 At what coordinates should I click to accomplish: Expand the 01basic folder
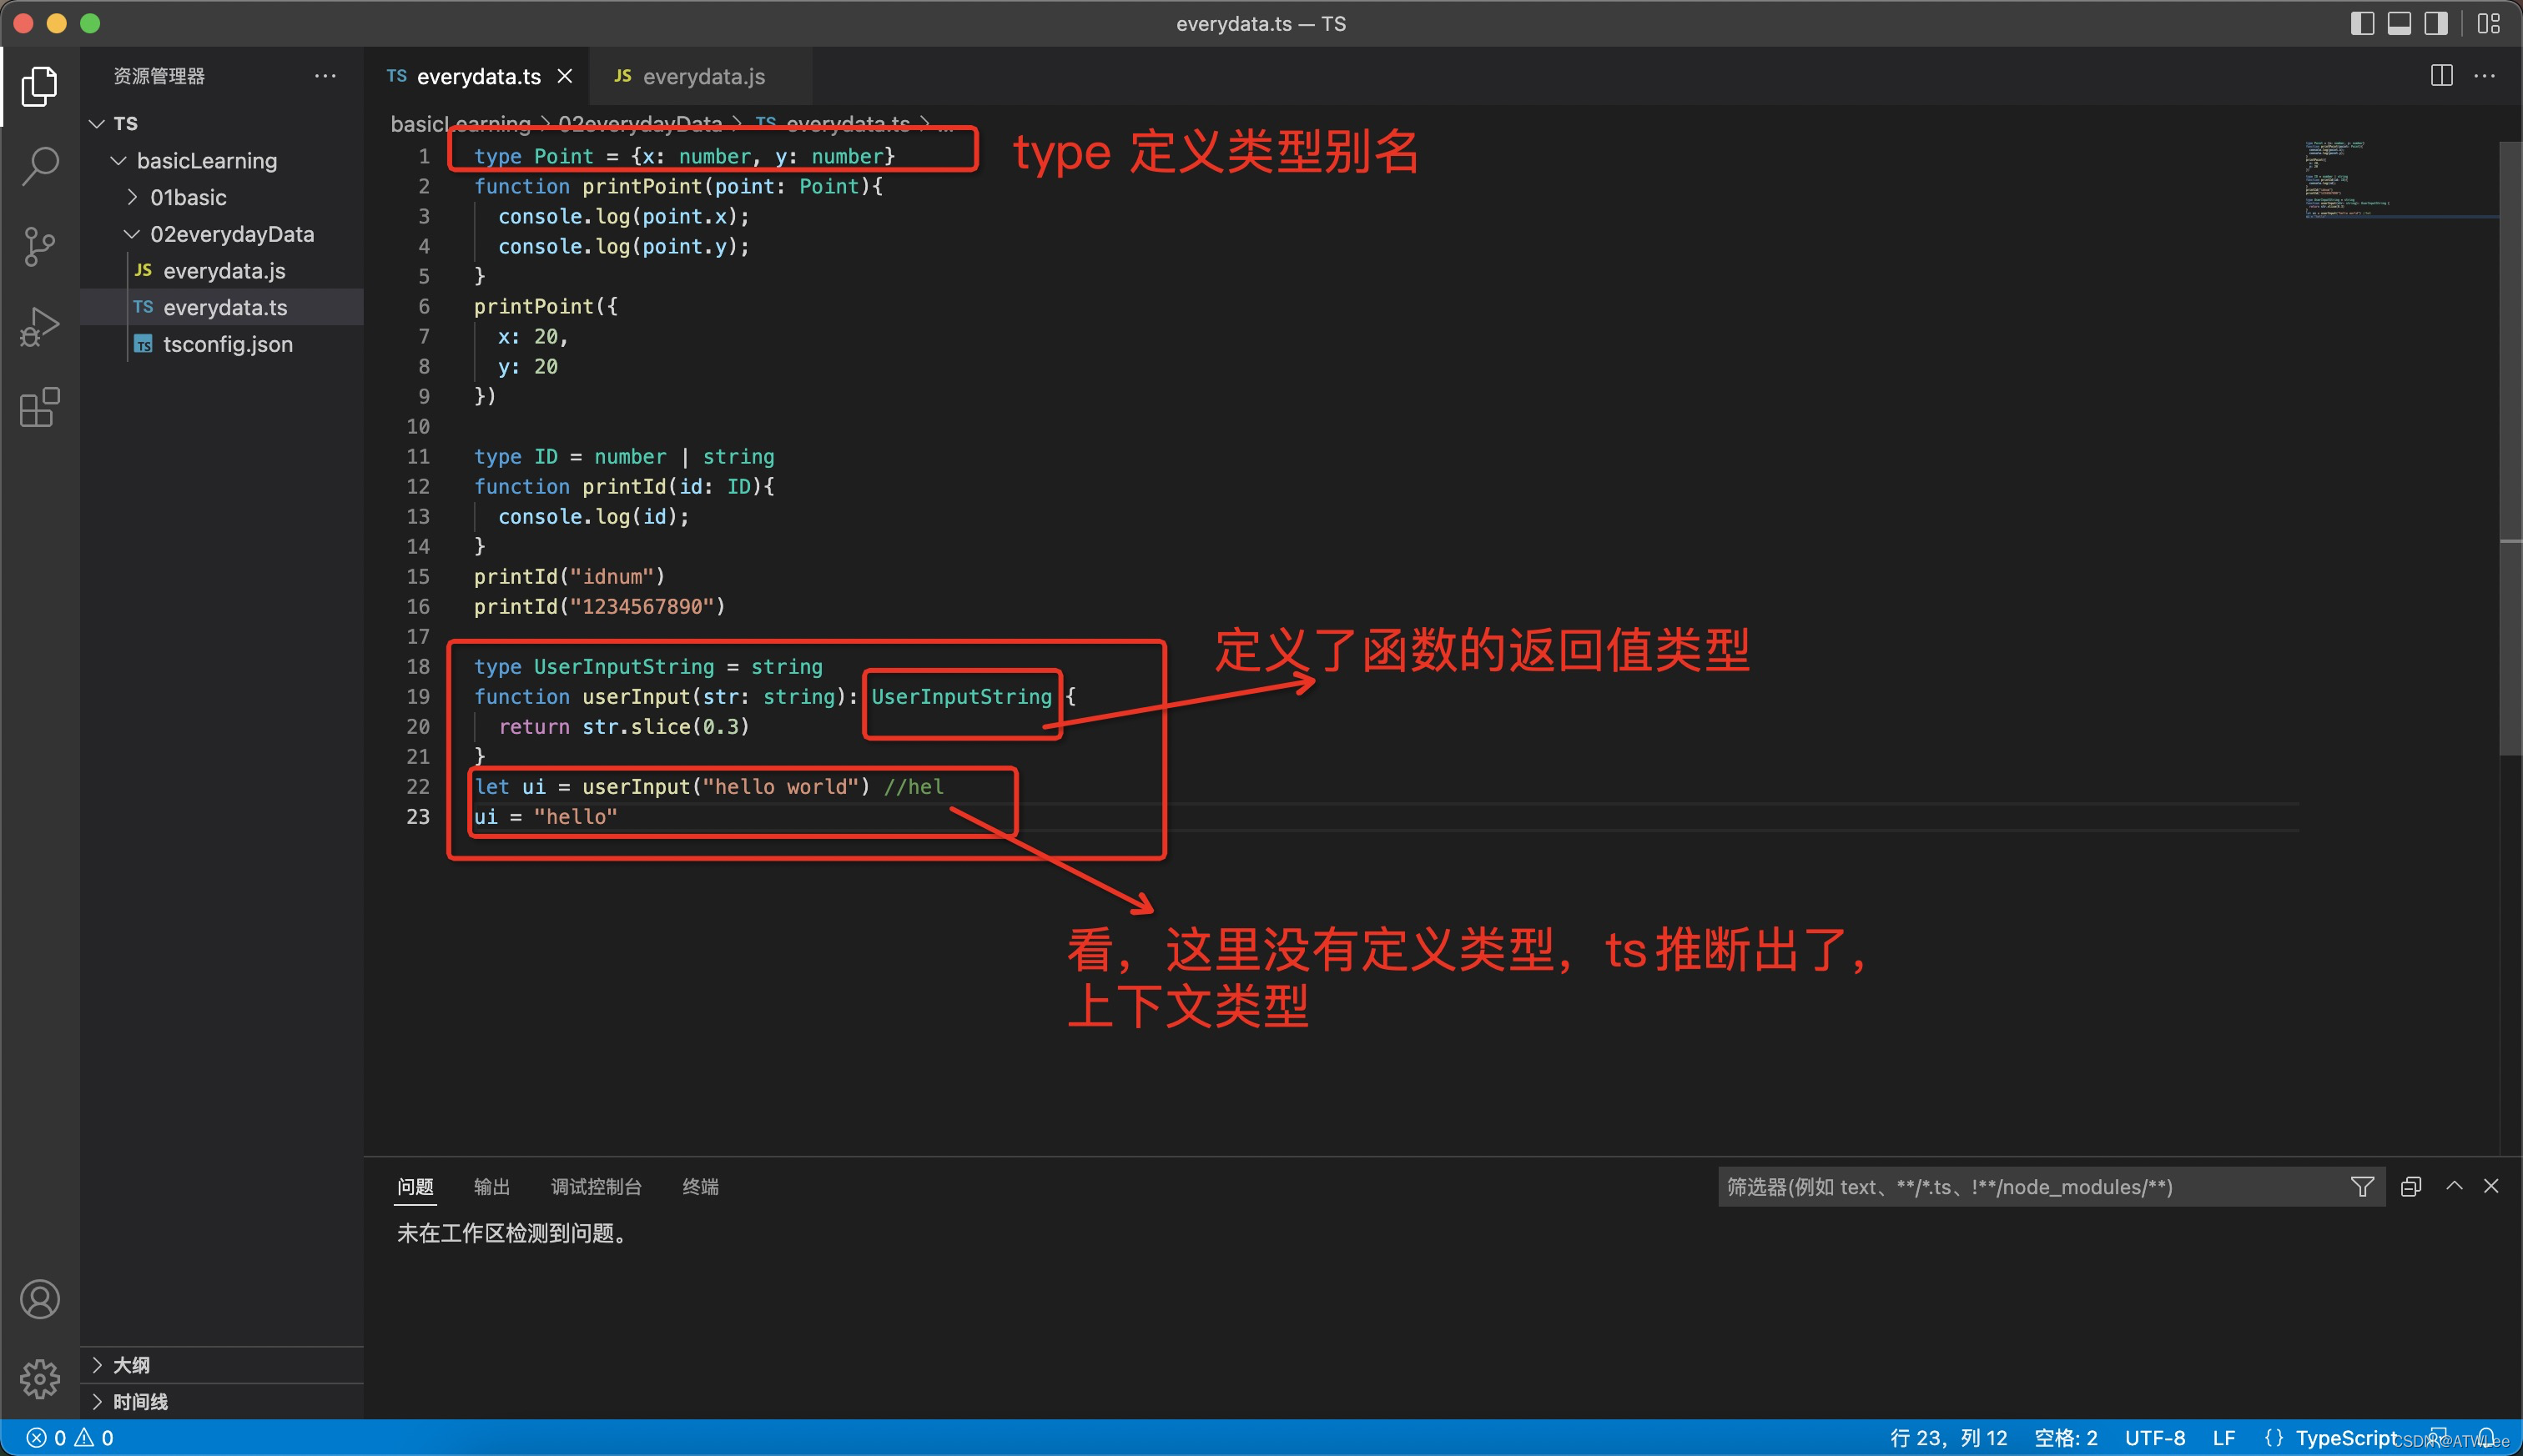click(188, 197)
